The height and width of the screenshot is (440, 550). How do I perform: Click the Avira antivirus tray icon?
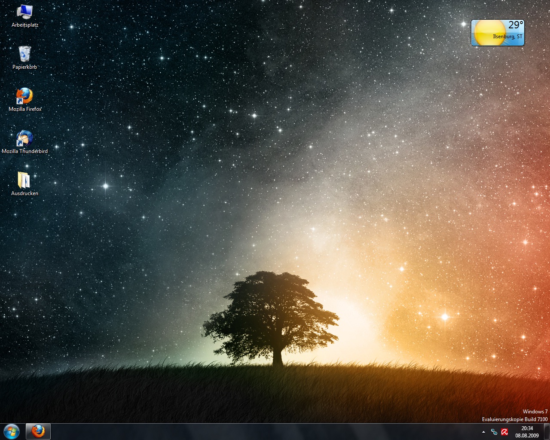point(505,432)
